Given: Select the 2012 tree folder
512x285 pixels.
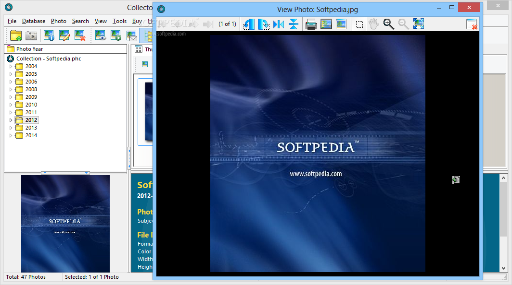Looking at the screenshot, I should pyautogui.click(x=31, y=120).
